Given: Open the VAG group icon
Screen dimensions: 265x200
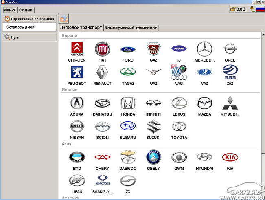Looking at the screenshot, I should click(x=179, y=72).
